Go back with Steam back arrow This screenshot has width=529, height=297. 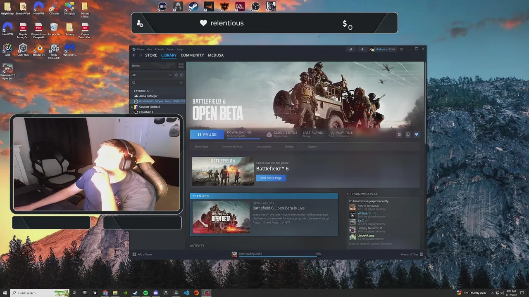coord(134,55)
